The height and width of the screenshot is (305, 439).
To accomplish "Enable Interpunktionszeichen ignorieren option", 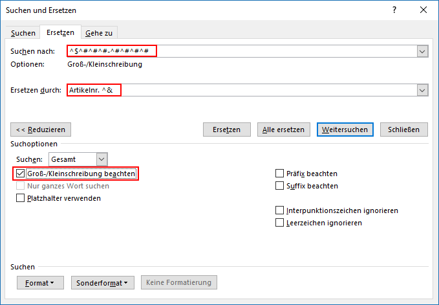I will [279, 210].
